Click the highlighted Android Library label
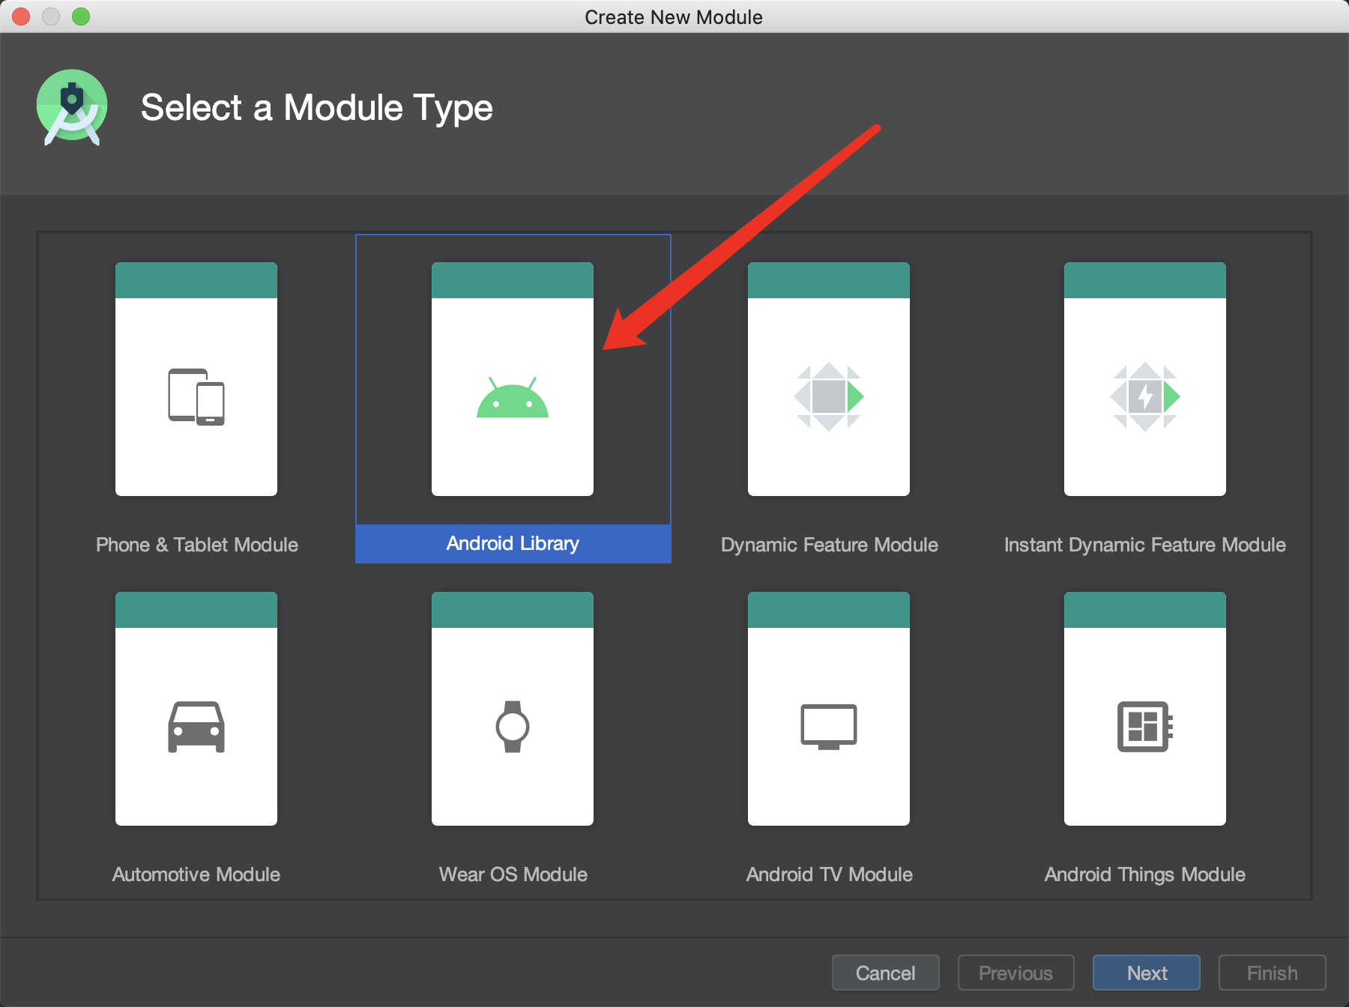The height and width of the screenshot is (1007, 1349). (x=513, y=543)
